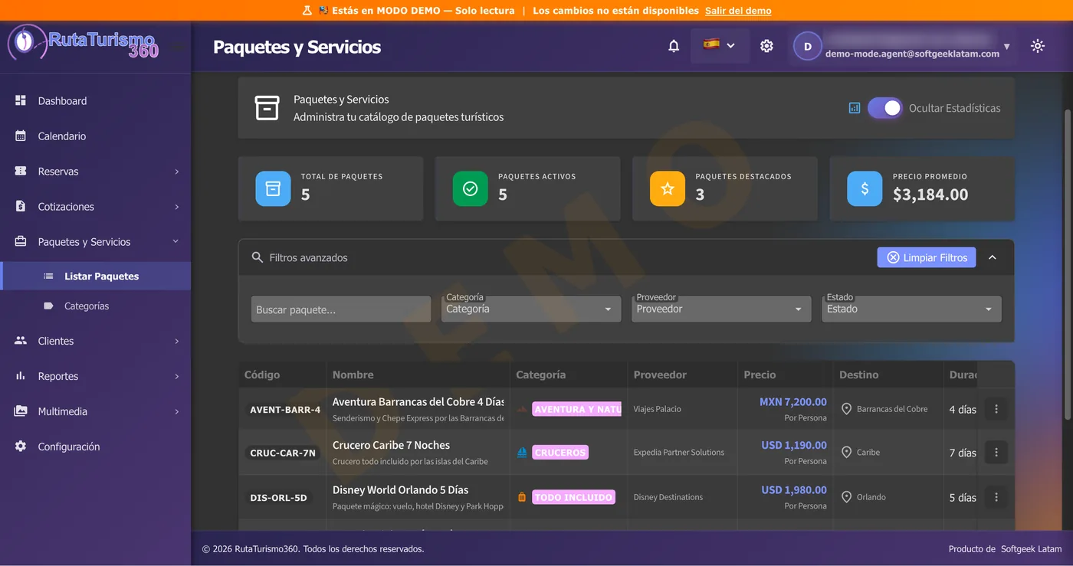Click the RutaTurismo360 logo
Image resolution: width=1073 pixels, height=566 pixels.
click(84, 43)
